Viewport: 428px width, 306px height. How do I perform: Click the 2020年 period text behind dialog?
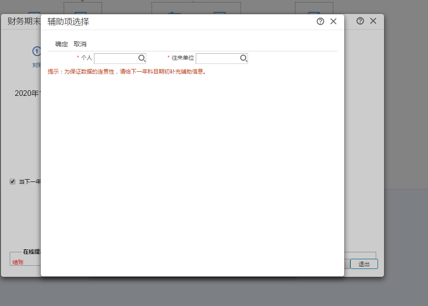[28, 94]
